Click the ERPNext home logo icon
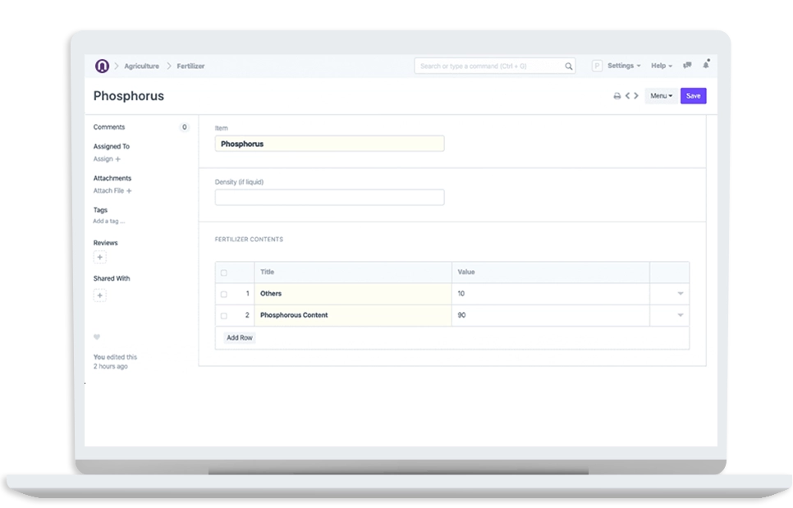 [102, 66]
